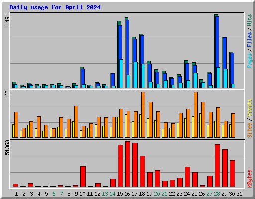Click green weekend day label 7
This screenshot has height=199, width=255.
pyautogui.click(x=61, y=194)
